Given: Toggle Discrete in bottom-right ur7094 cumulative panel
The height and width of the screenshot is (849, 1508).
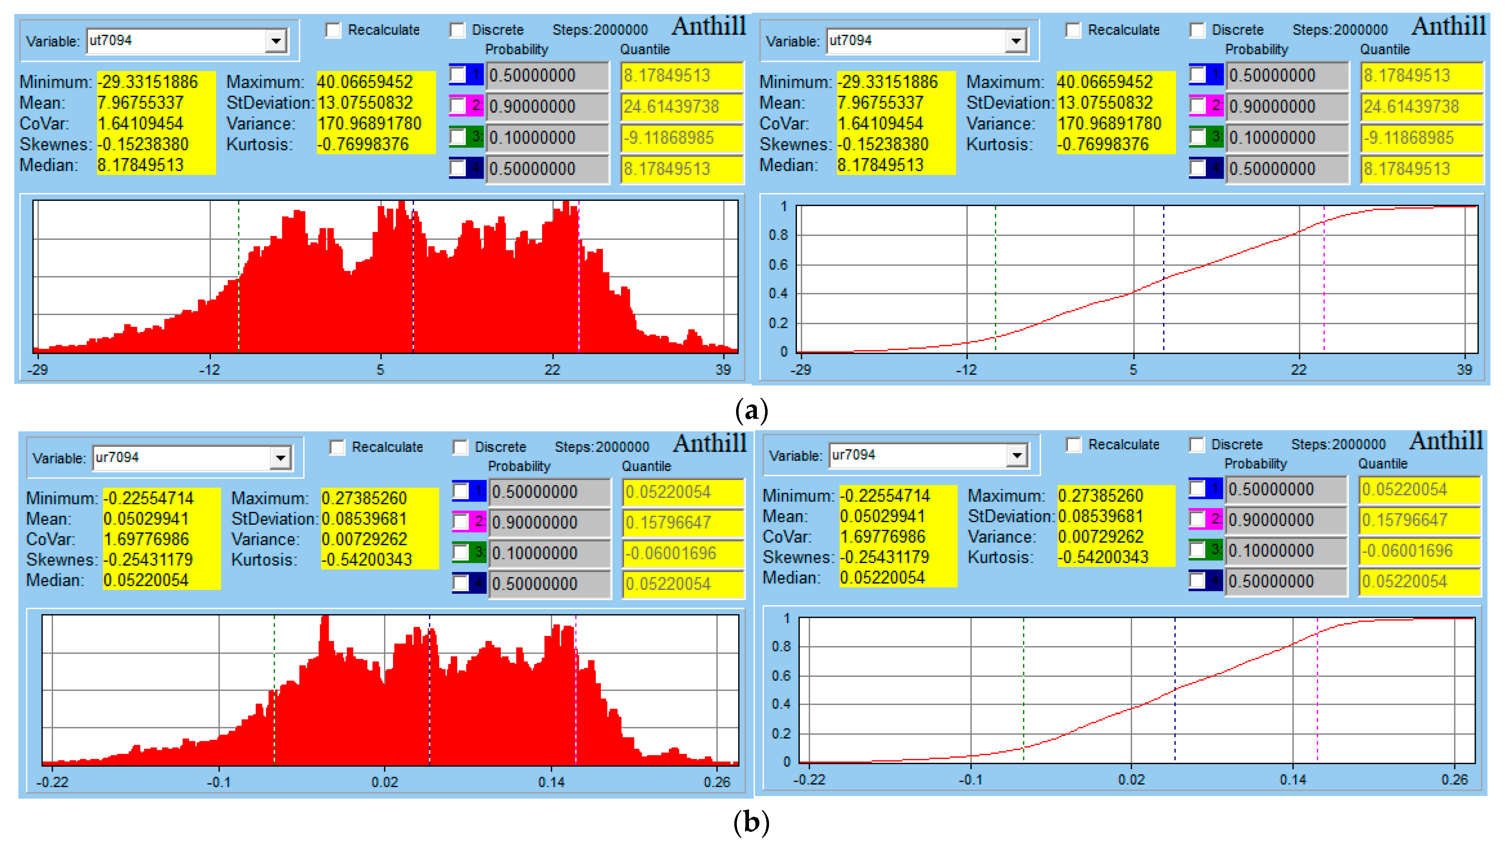Looking at the screenshot, I should [1197, 445].
